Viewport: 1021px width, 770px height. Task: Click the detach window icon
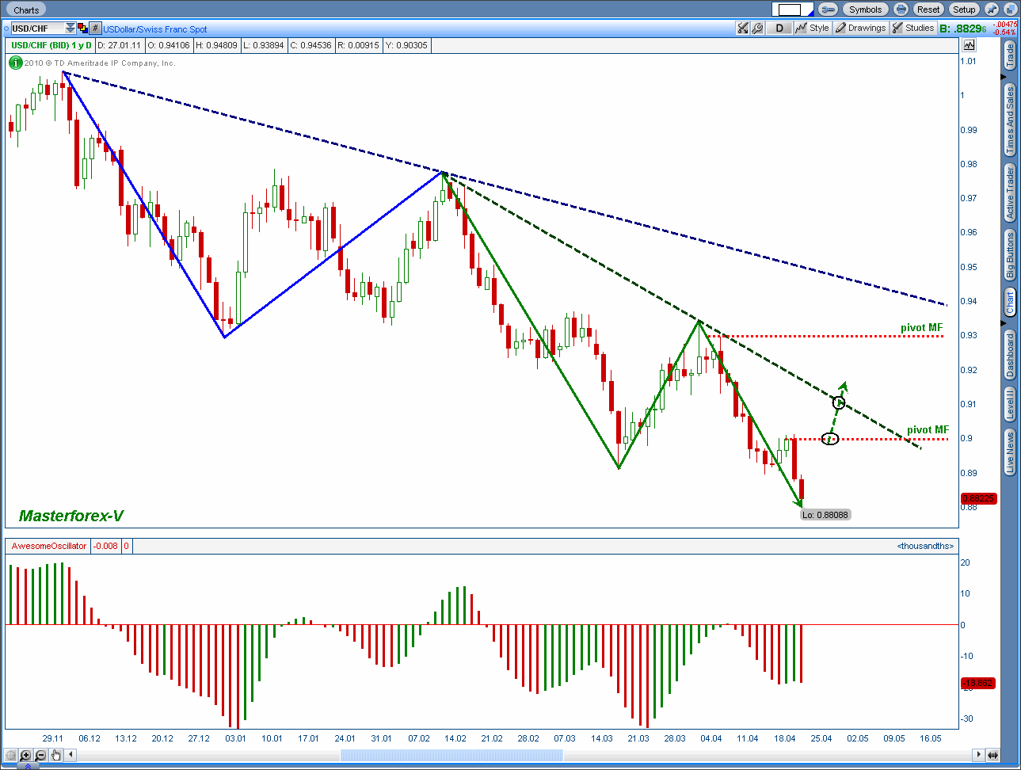[x=1011, y=10]
